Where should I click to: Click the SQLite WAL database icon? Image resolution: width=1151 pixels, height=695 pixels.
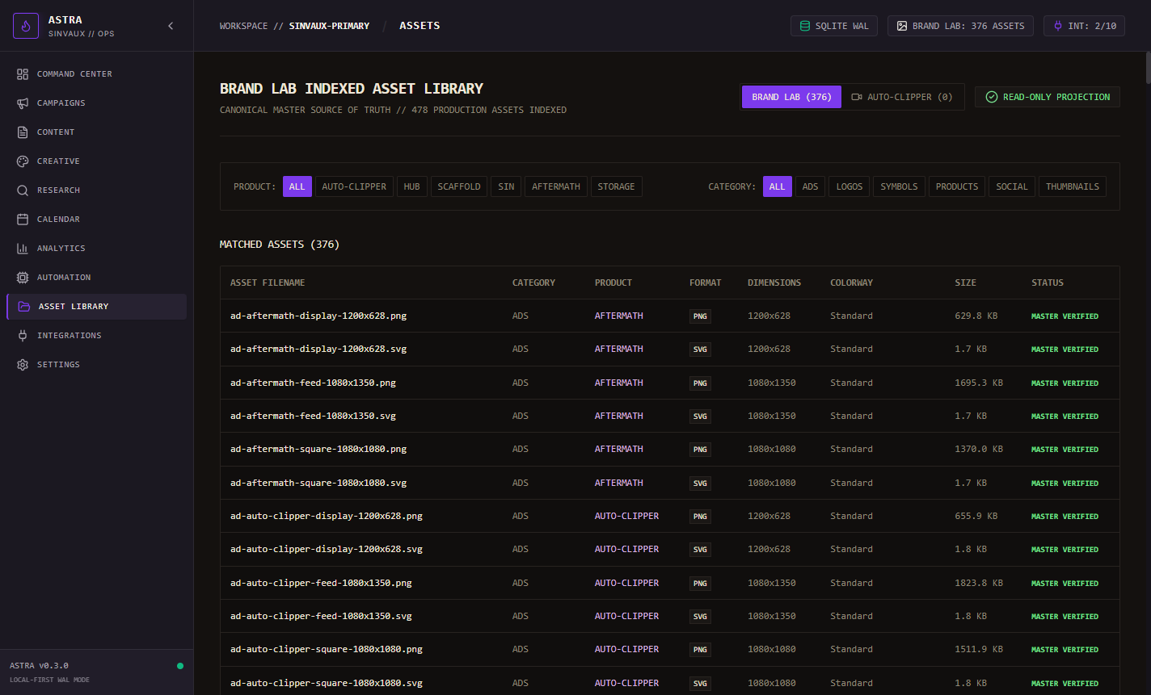tap(804, 26)
